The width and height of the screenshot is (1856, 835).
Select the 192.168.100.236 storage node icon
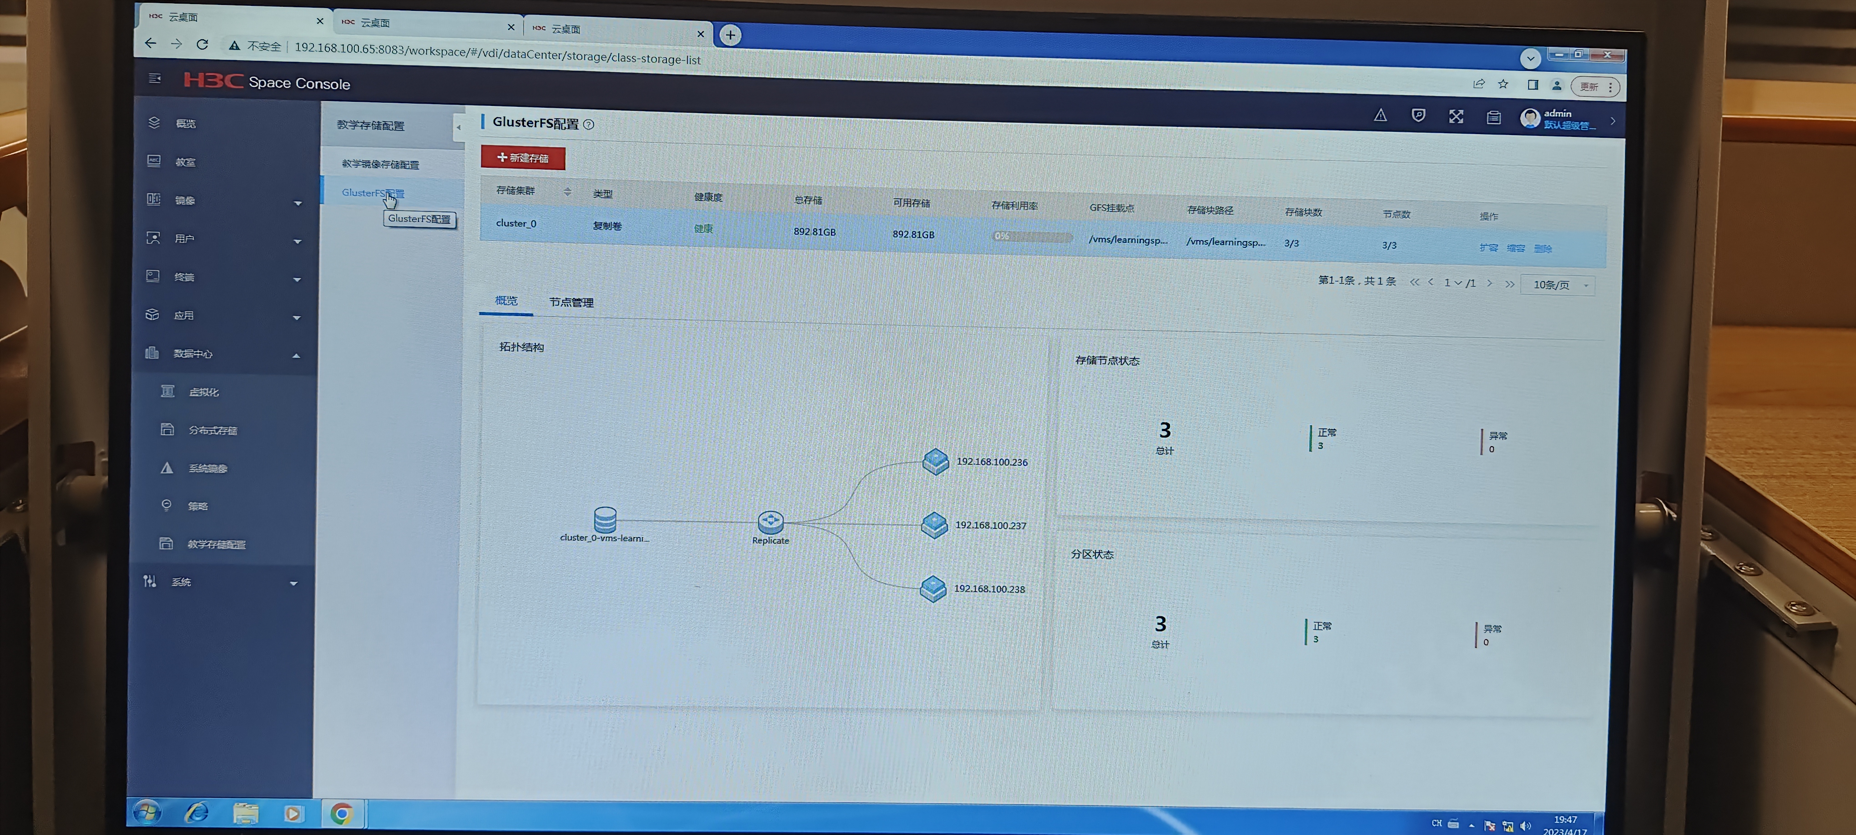pyautogui.click(x=935, y=461)
